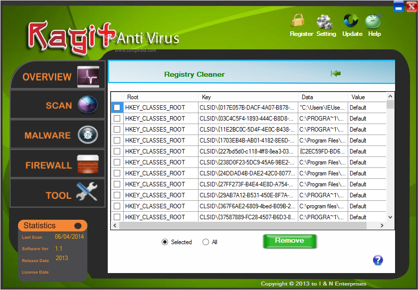Click the Register label
This screenshot has width=418, height=290.
[301, 34]
